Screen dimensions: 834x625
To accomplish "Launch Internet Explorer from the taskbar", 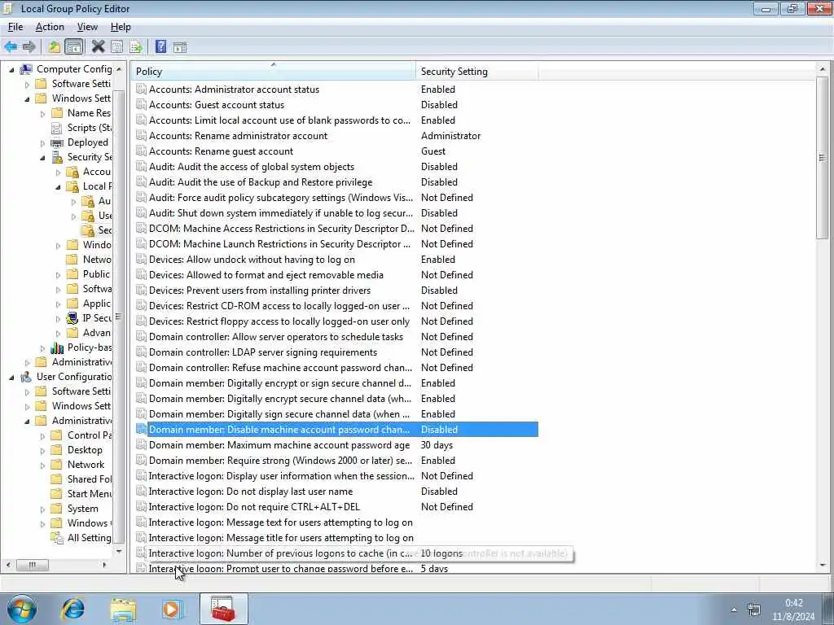I will tap(73, 609).
